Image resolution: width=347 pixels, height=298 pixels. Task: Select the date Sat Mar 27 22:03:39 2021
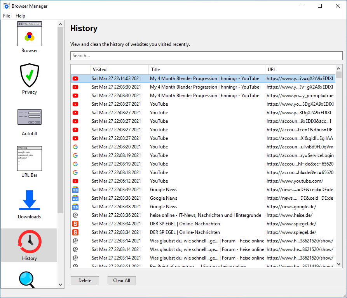116,190
